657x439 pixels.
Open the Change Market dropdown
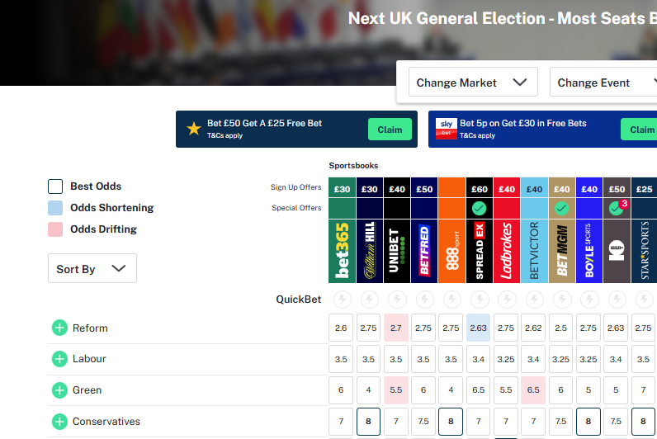pyautogui.click(x=473, y=82)
